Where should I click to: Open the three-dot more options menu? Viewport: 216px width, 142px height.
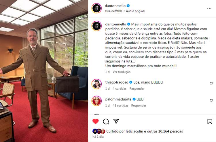[x=209, y=8]
